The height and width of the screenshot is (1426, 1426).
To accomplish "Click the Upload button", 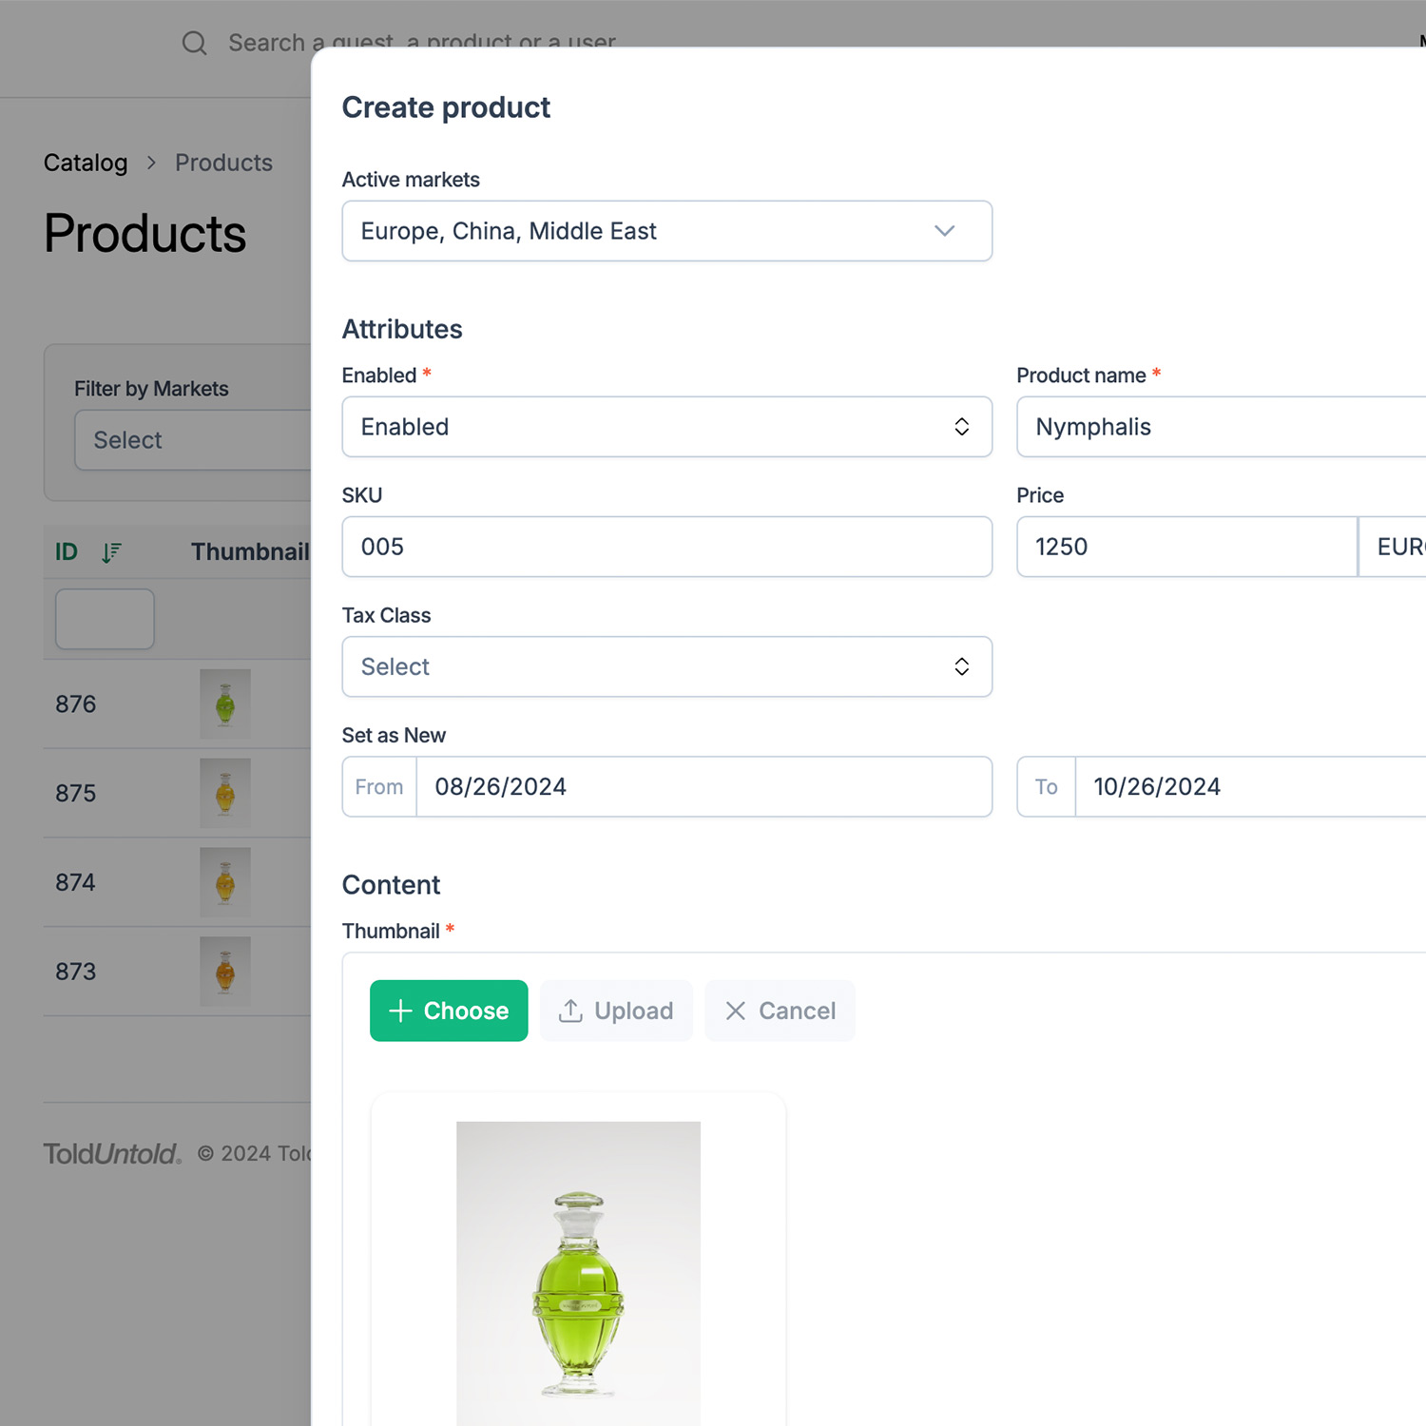I will click(616, 1011).
